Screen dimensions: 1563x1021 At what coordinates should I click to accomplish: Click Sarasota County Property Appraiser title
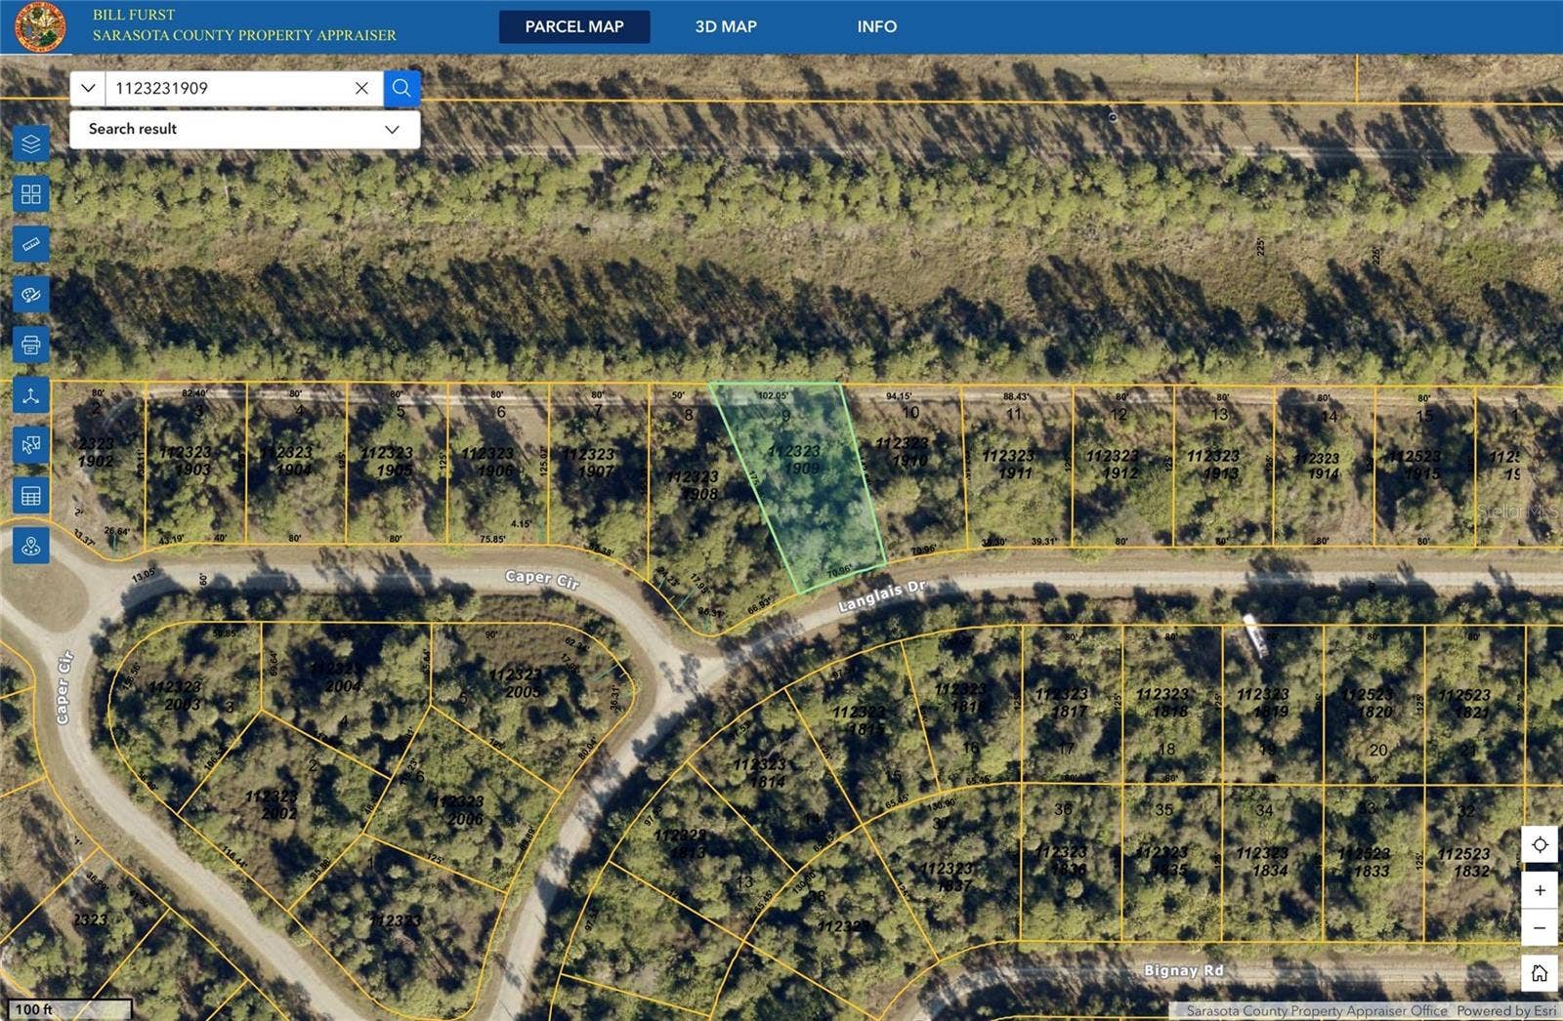244,35
